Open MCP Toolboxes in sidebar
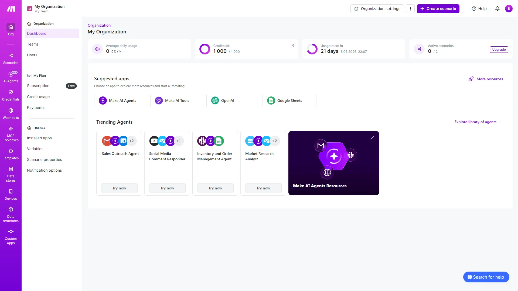518x291 pixels. [x=11, y=134]
